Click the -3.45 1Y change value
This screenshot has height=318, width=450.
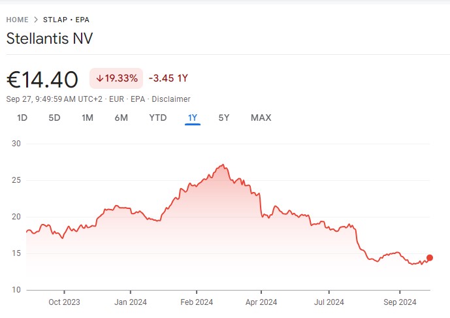[x=169, y=78]
